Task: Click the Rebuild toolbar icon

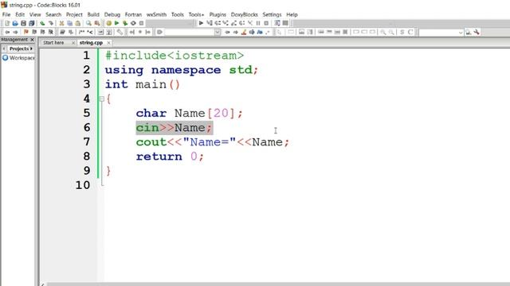Action: point(133,23)
